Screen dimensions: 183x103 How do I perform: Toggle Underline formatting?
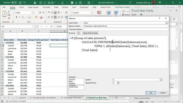click(23, 17)
